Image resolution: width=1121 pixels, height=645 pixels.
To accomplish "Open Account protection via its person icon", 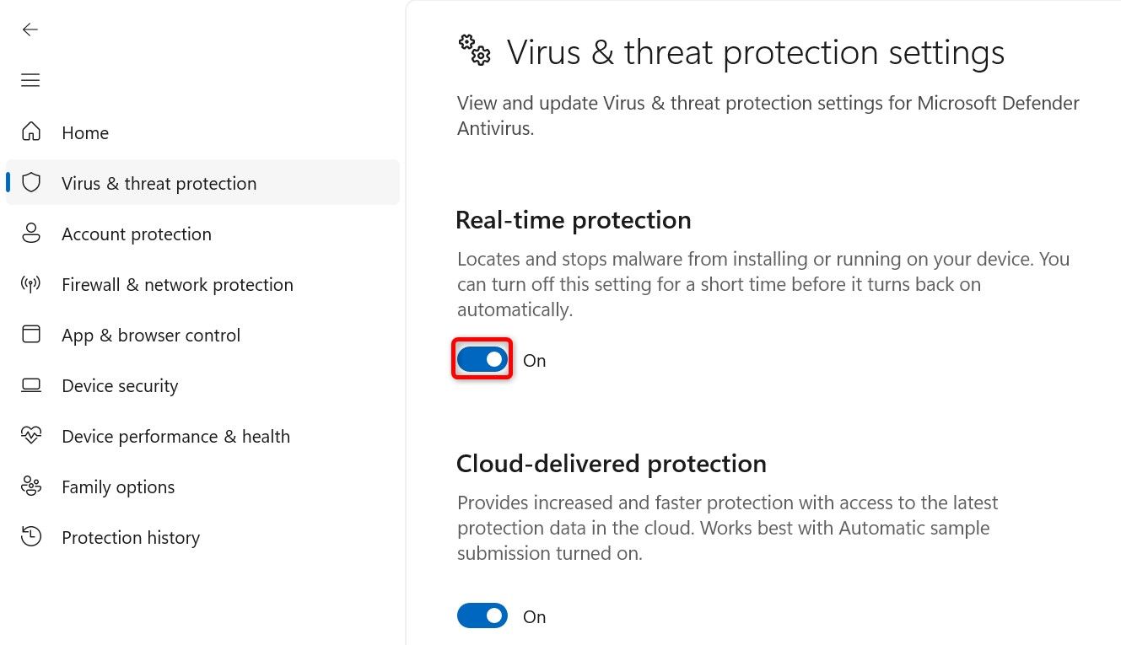I will click(30, 234).
